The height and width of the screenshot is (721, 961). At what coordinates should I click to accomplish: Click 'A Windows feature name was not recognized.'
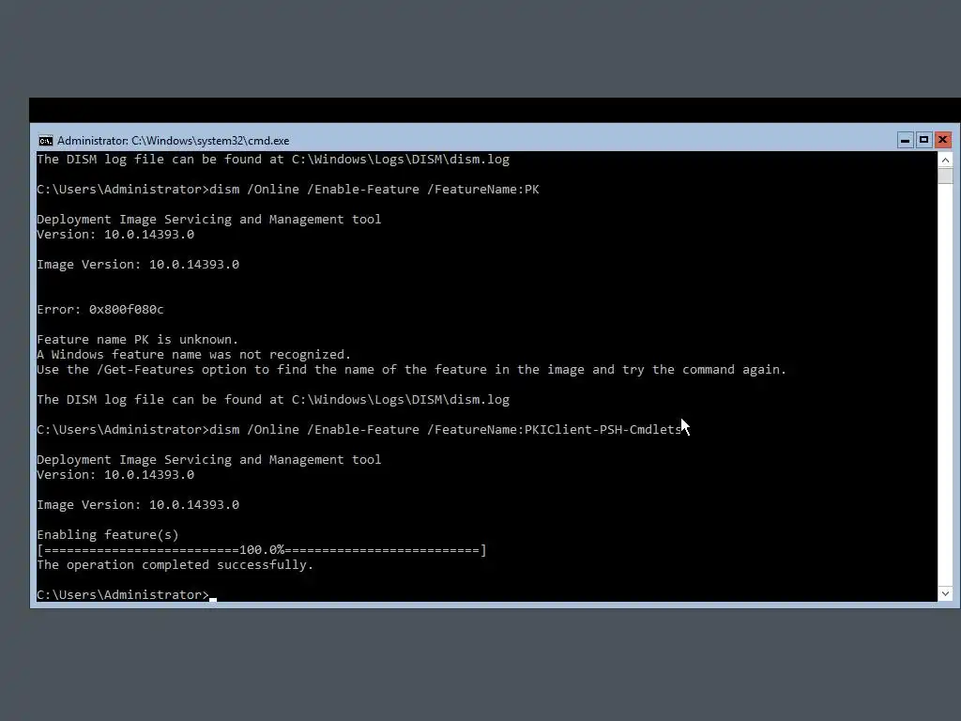pyautogui.click(x=193, y=354)
